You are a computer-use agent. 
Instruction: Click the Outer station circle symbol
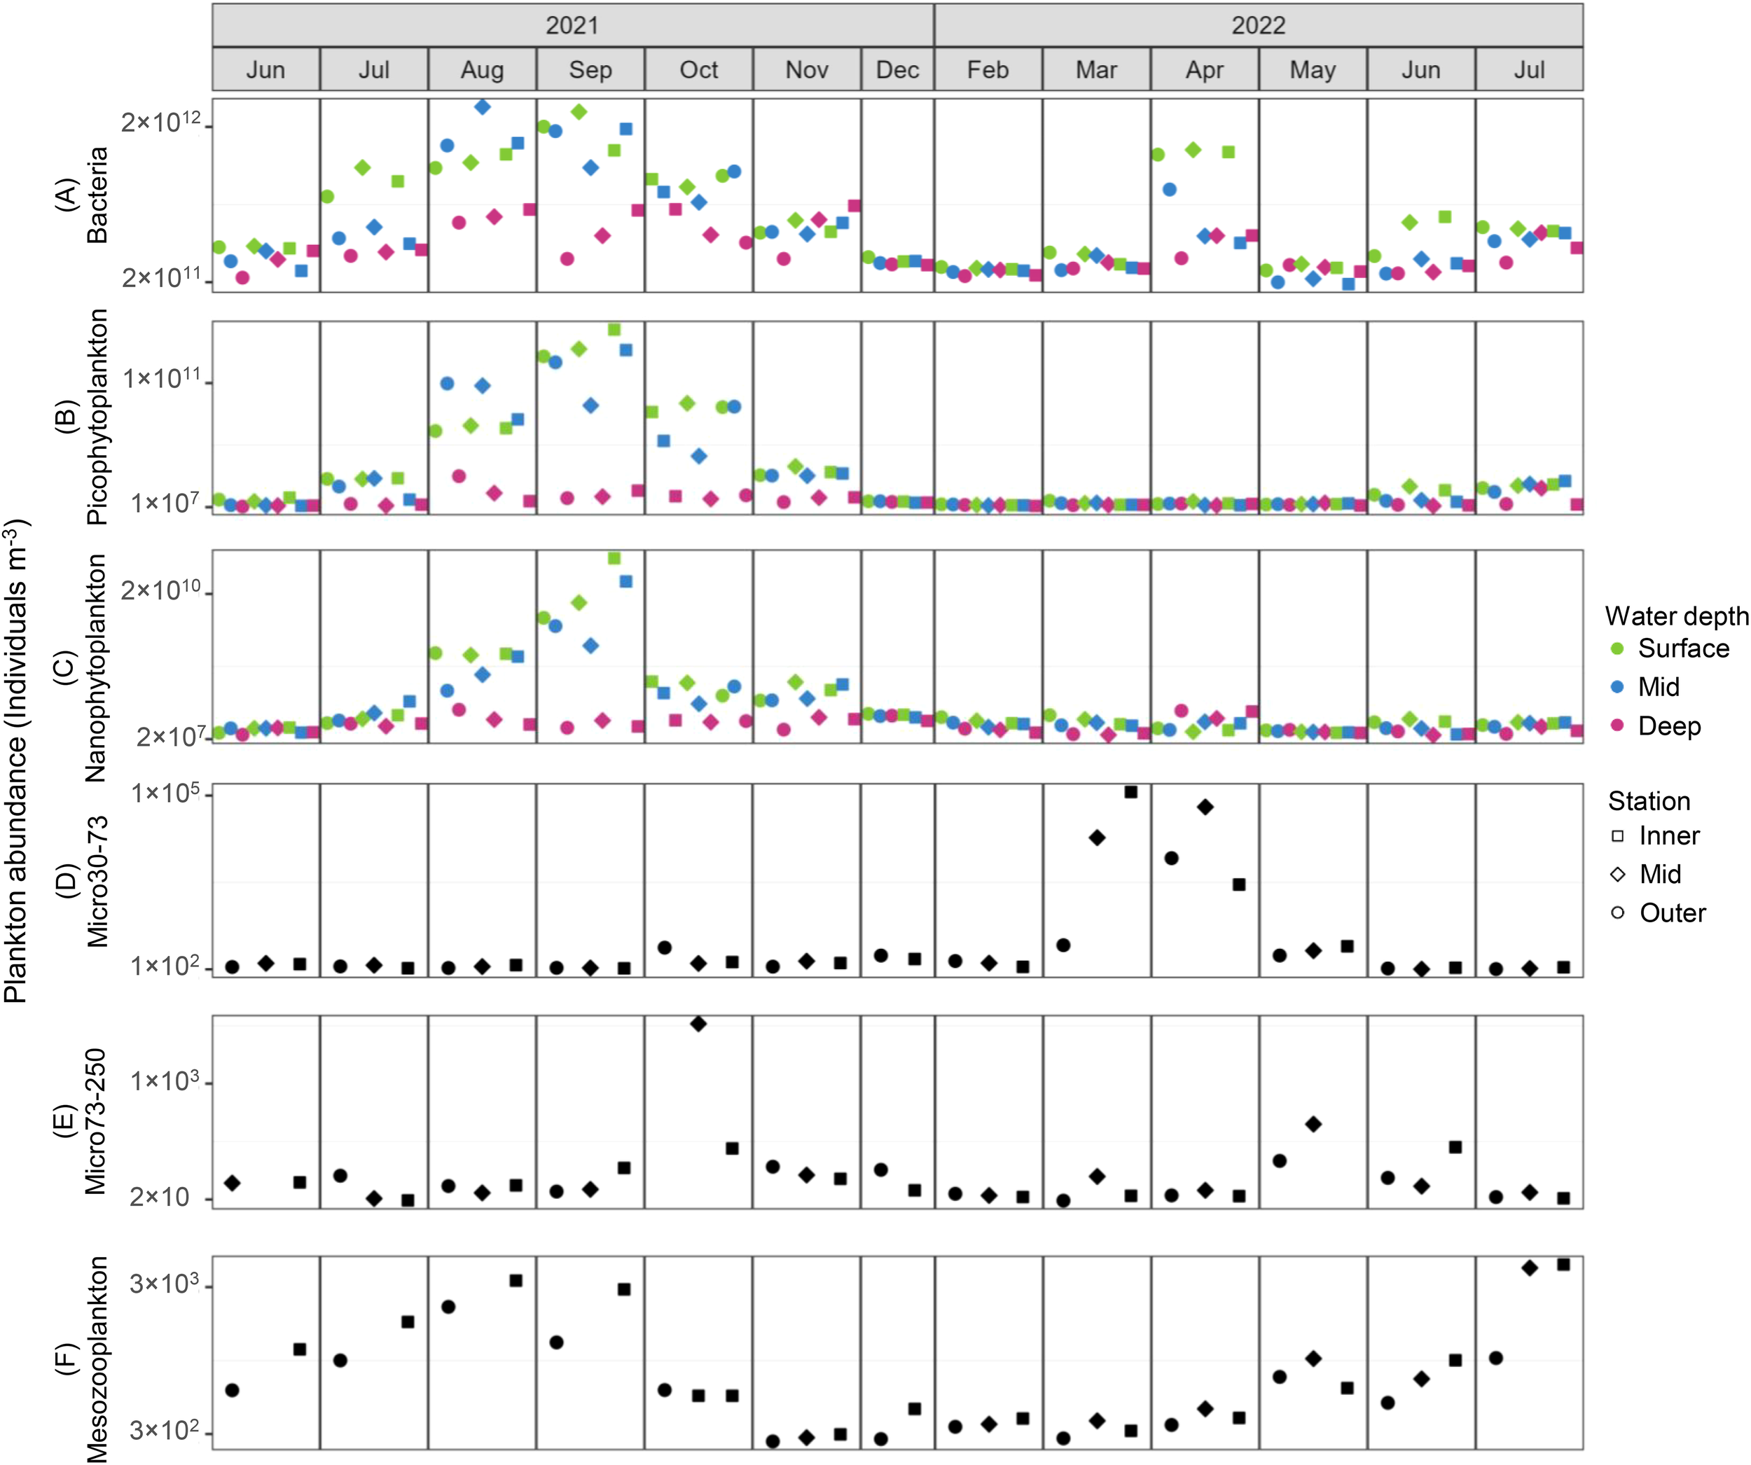point(1618,912)
